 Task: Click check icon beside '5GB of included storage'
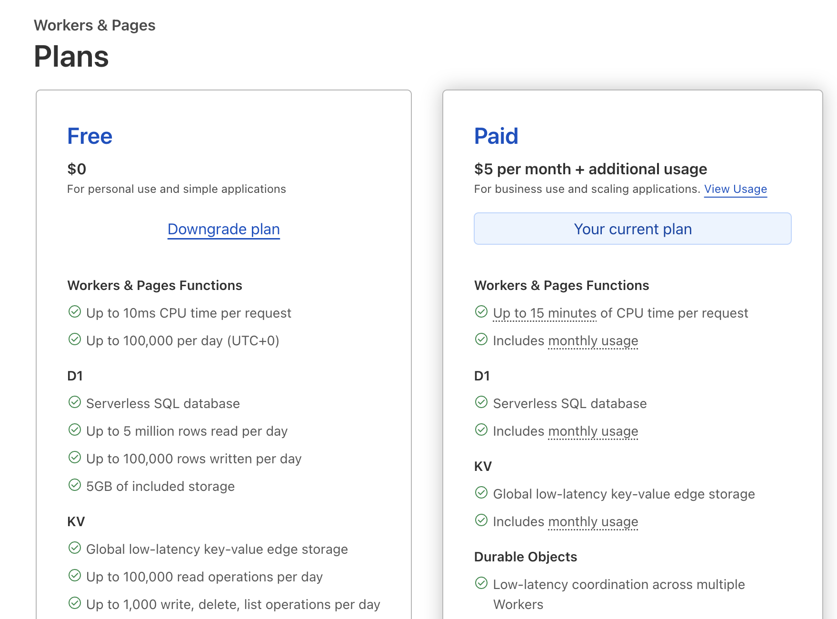click(75, 485)
